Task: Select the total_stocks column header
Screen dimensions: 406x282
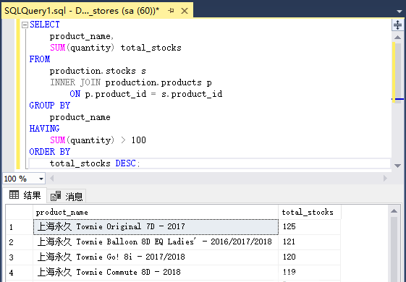Action: coord(310,212)
